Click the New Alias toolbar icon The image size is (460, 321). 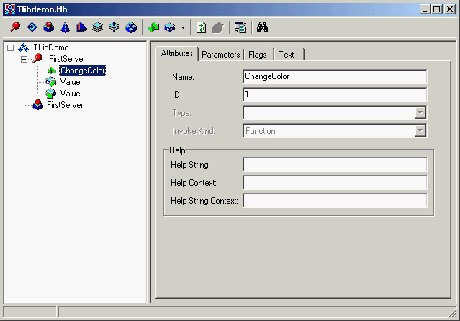[81, 28]
